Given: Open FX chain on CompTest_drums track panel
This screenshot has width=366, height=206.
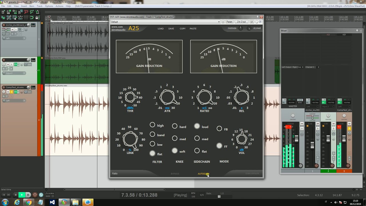Looking at the screenshot, I should pyautogui.click(x=16, y=92).
